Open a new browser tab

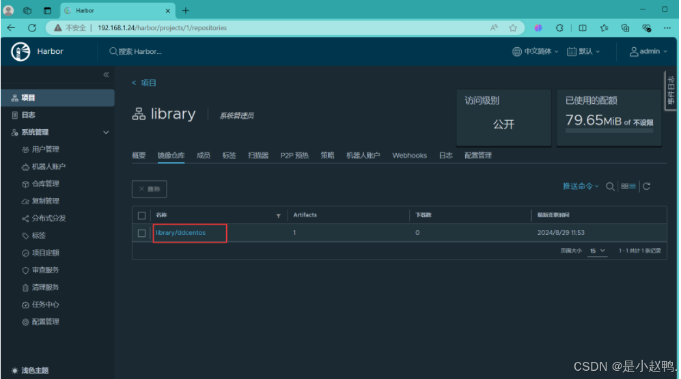[186, 10]
